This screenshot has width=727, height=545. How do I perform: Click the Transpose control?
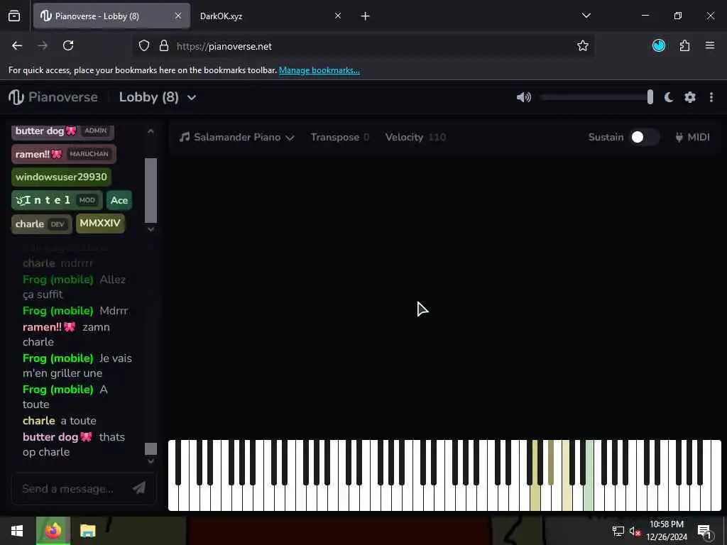pos(340,137)
